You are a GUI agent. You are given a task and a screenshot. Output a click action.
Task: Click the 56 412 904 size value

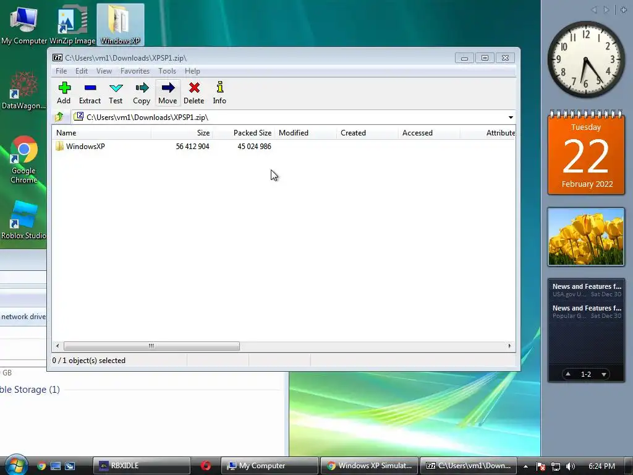click(x=193, y=146)
